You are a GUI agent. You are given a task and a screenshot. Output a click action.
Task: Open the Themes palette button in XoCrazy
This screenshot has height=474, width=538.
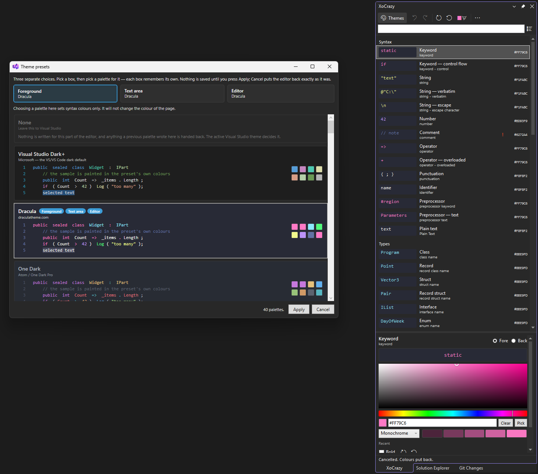click(x=392, y=18)
